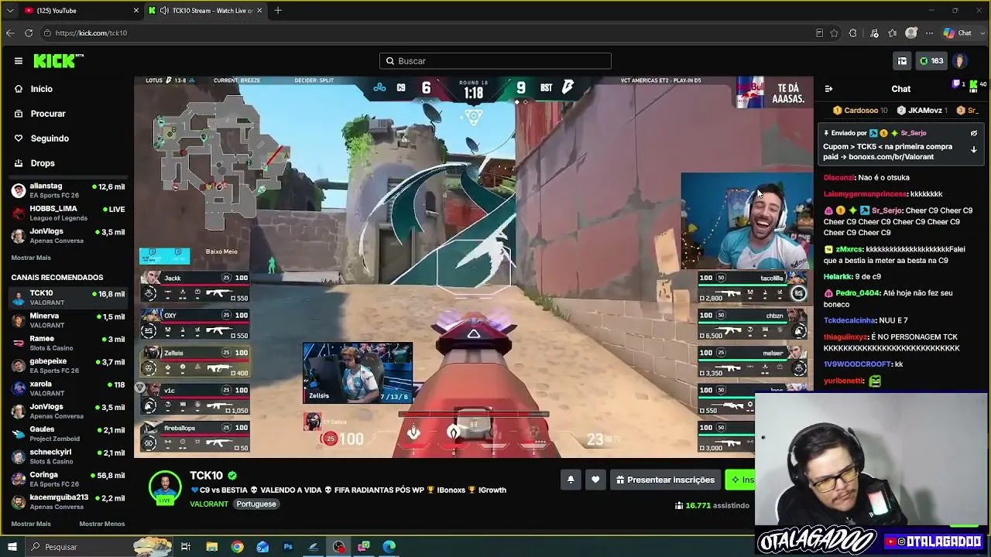Show more recommended channels
991x557 pixels.
tap(31, 524)
